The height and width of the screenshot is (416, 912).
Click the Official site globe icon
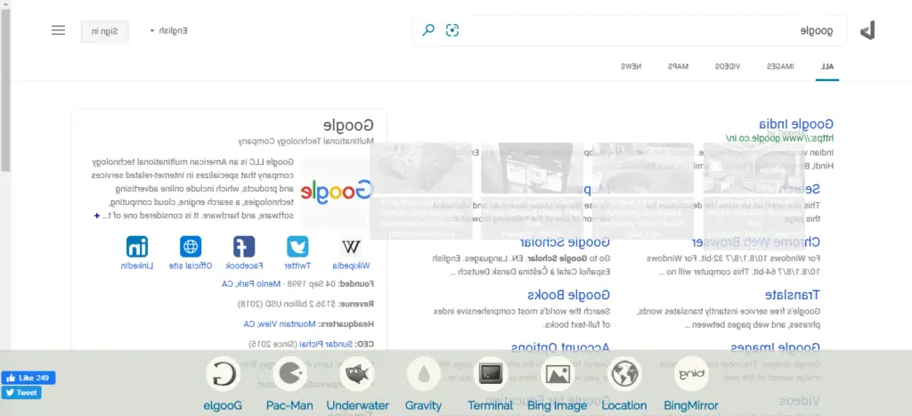[x=191, y=247]
